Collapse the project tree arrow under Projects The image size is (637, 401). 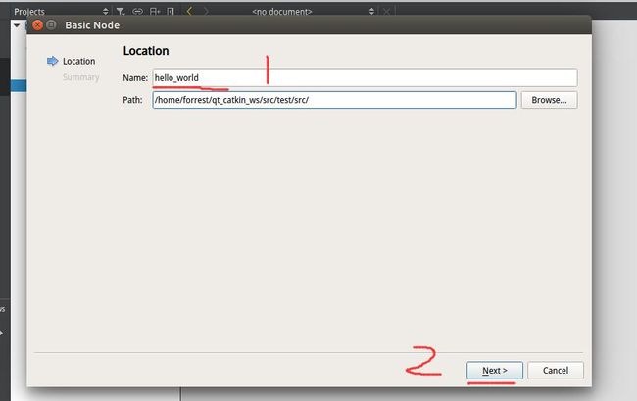tap(17, 25)
